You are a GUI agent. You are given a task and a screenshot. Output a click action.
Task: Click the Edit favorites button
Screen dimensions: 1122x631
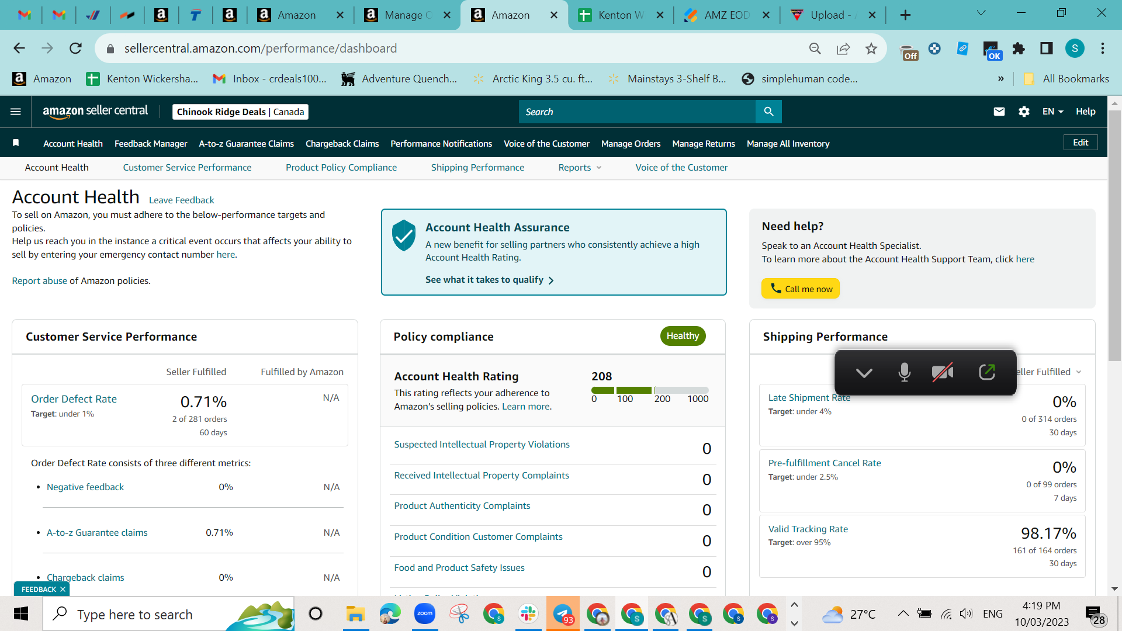click(x=1081, y=143)
